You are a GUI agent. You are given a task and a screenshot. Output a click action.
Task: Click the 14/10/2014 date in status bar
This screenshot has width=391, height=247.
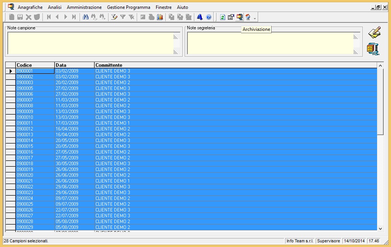click(x=354, y=241)
